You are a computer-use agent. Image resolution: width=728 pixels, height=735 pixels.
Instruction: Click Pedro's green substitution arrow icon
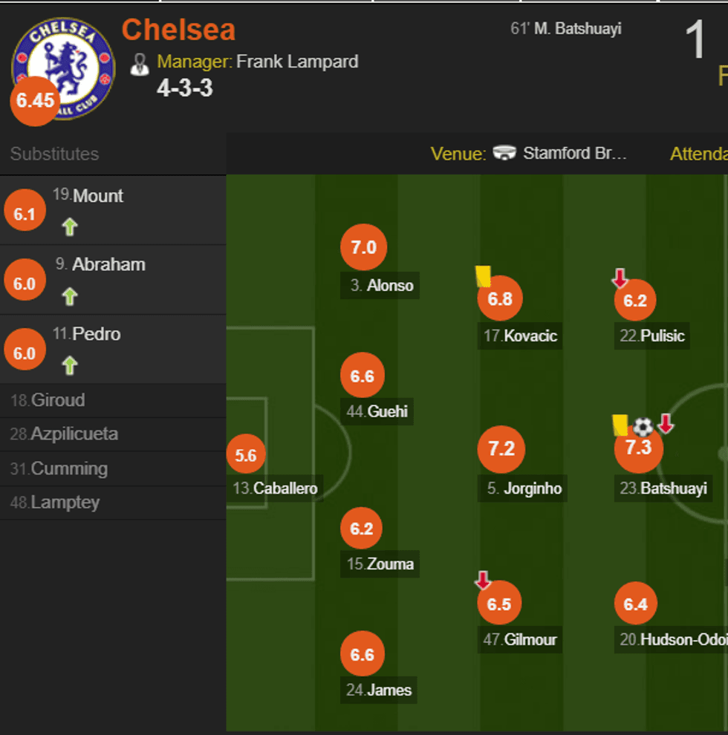[70, 365]
